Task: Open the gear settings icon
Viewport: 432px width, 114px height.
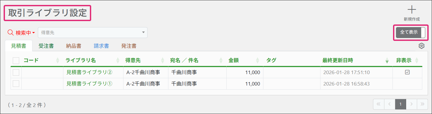Action: [x=421, y=46]
